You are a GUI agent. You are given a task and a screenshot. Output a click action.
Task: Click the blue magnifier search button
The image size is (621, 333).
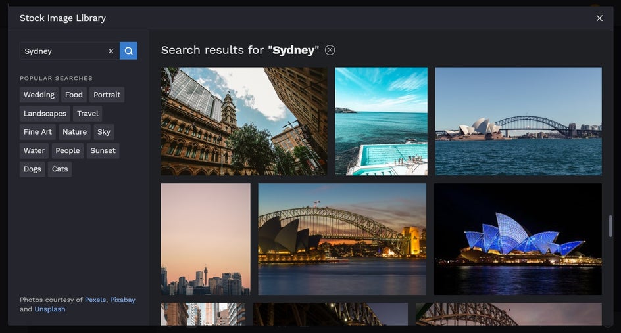128,51
